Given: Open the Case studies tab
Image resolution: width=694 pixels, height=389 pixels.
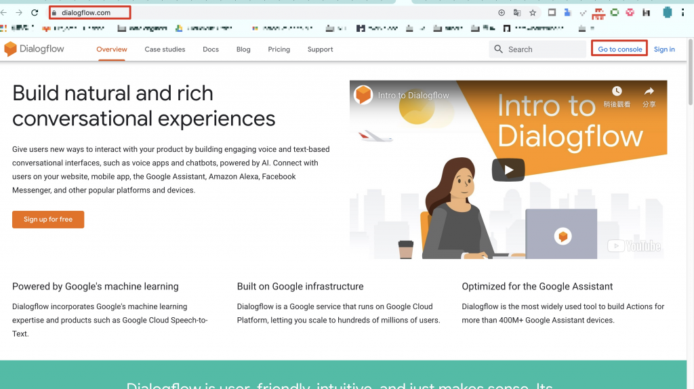Looking at the screenshot, I should 165,49.
